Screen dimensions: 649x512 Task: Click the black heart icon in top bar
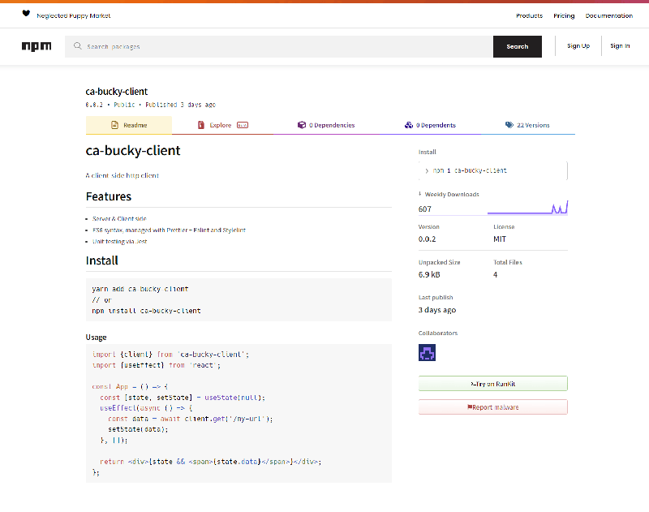(26, 13)
